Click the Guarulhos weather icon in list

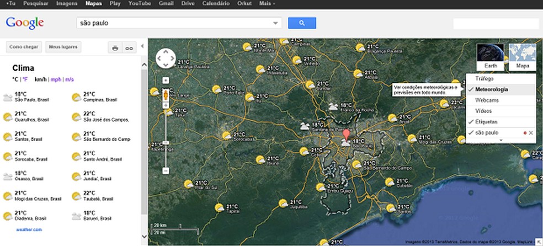8,117
